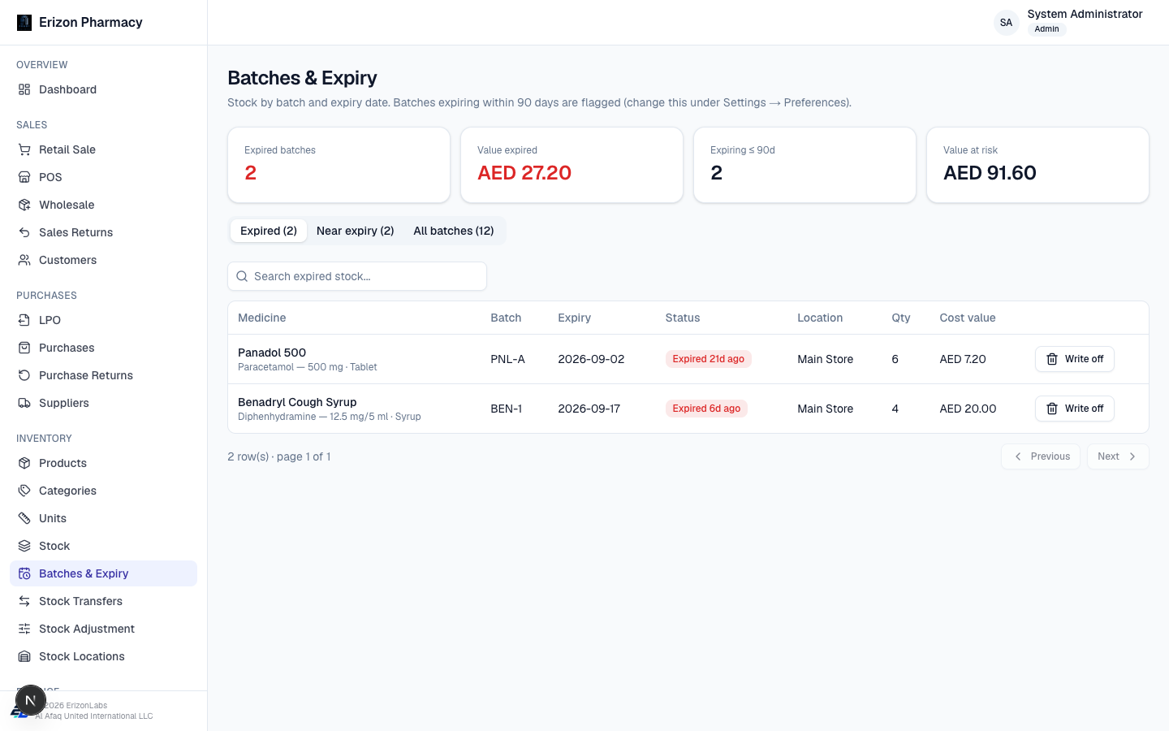
Task: Click the Stock layers icon
Action: click(x=24, y=546)
